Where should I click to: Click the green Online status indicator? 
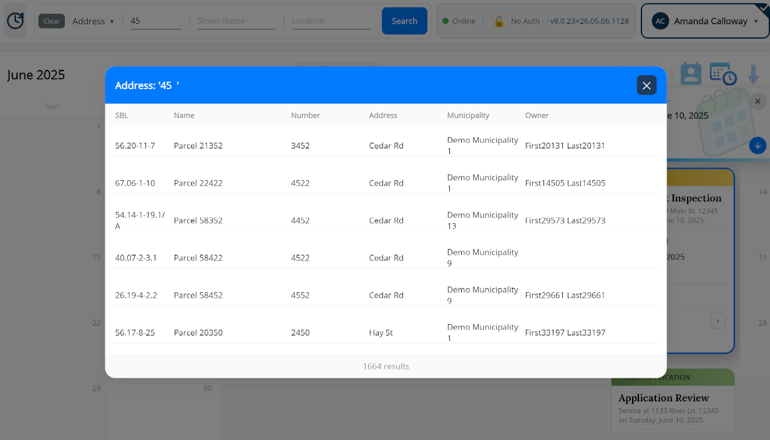[x=459, y=21]
